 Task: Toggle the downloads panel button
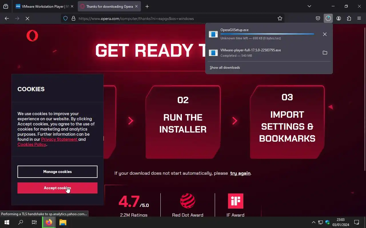pos(328,19)
